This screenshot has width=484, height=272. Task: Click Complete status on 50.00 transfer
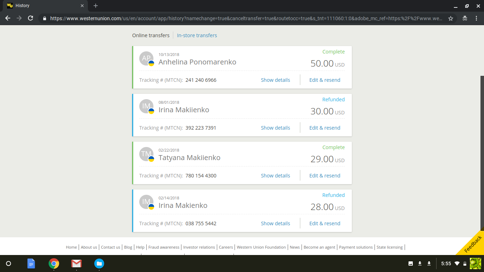coord(333,52)
